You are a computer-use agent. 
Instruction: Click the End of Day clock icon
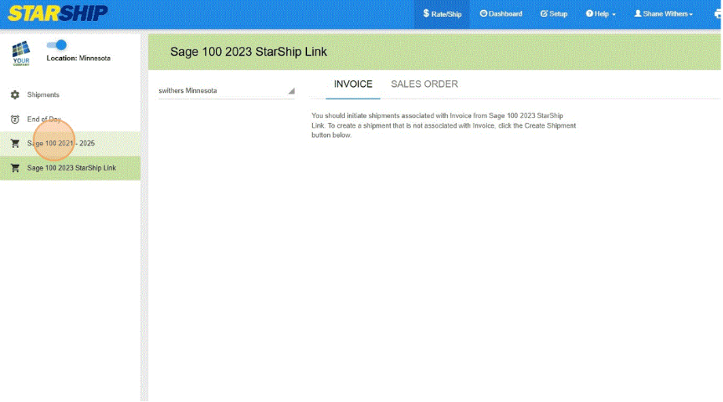14,120
